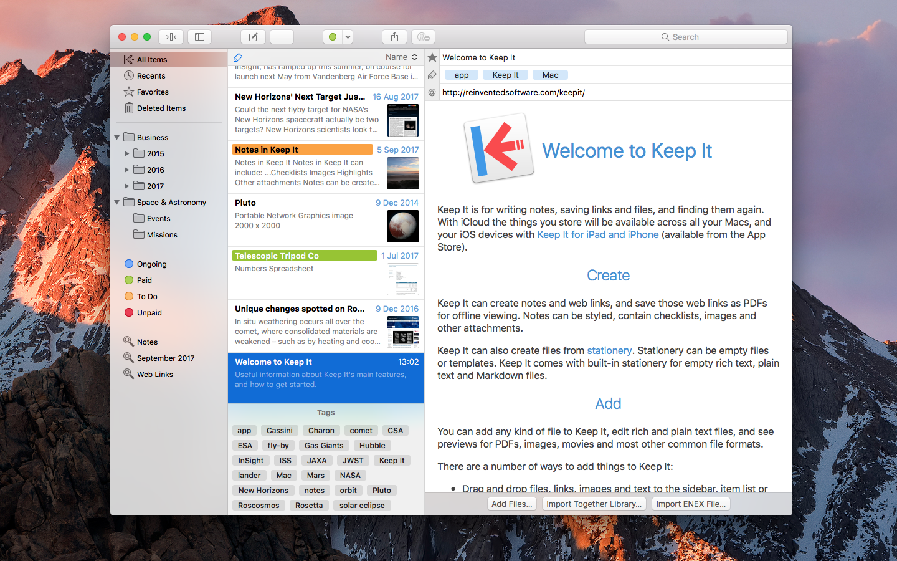Screen dimensions: 897x561
Task: Click the Telescopic Tripod spreadsheet thumbnail
Action: [x=403, y=279]
